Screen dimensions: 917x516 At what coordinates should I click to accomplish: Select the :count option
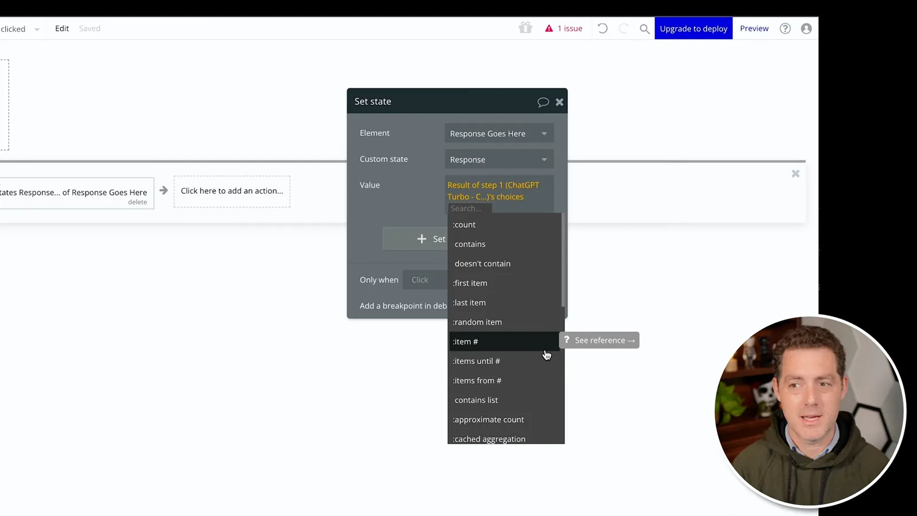pyautogui.click(x=504, y=225)
